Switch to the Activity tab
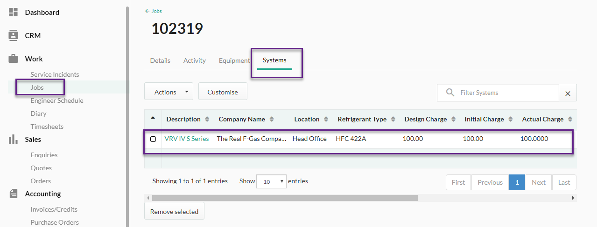 click(195, 60)
